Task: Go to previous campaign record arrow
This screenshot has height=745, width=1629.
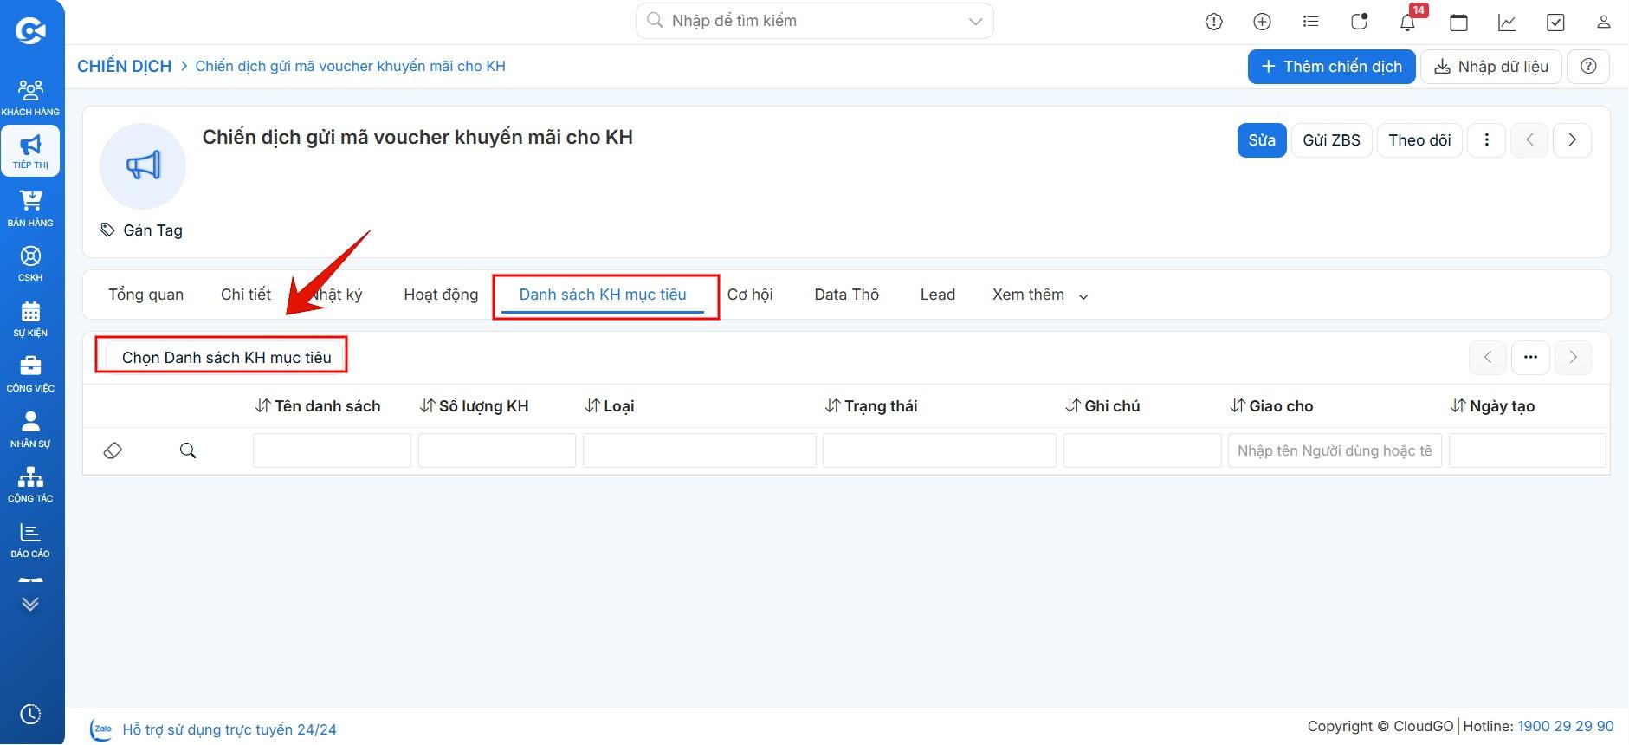Action: pyautogui.click(x=1529, y=140)
